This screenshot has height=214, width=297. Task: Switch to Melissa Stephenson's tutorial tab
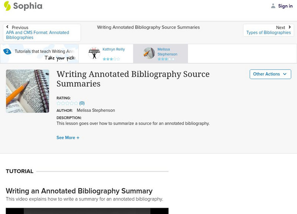[x=167, y=52]
